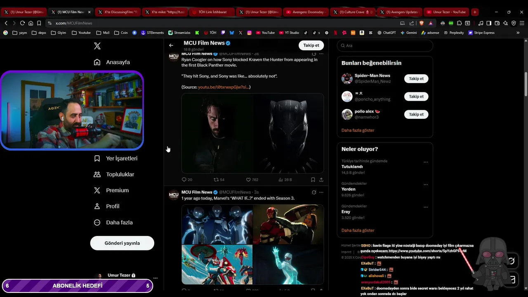The width and height of the screenshot is (528, 297).
Task: Open the youtu.be source link
Action: click(224, 87)
